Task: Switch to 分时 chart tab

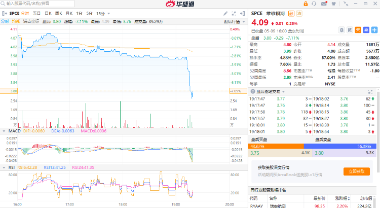Action: (25, 13)
